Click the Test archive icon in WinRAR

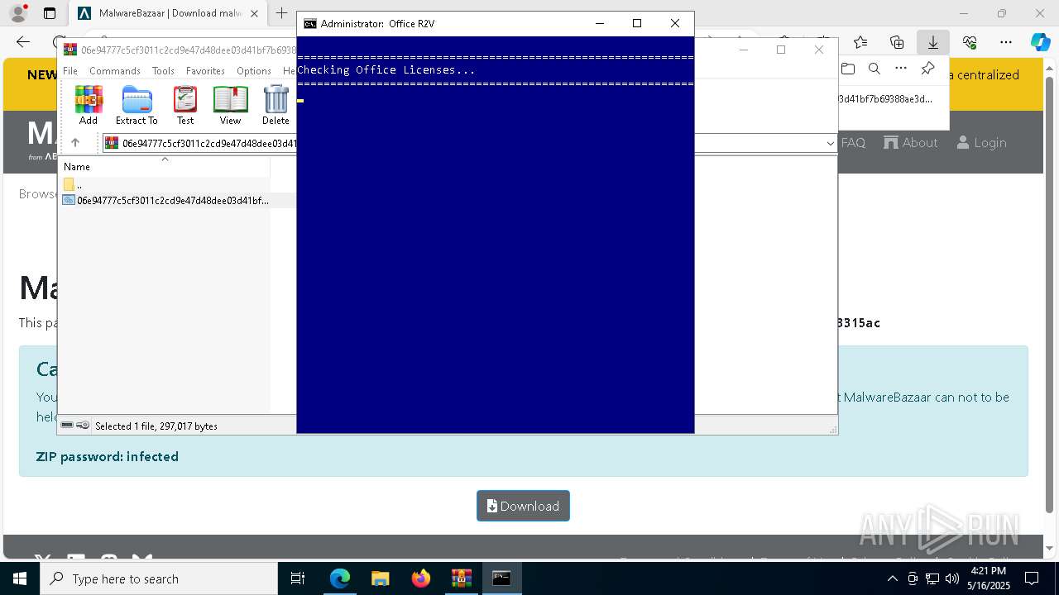185,105
